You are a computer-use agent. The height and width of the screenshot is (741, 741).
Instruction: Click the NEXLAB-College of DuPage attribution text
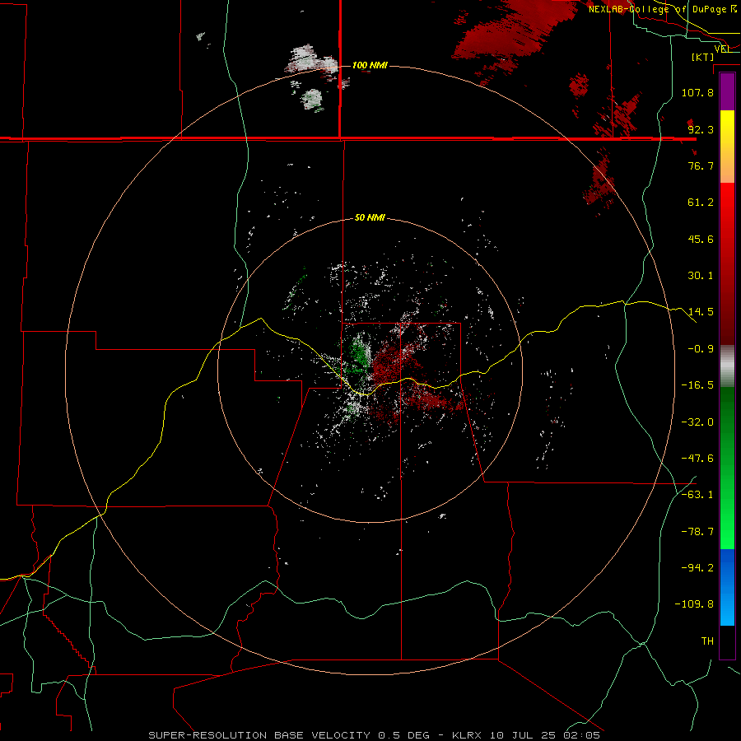tap(657, 9)
